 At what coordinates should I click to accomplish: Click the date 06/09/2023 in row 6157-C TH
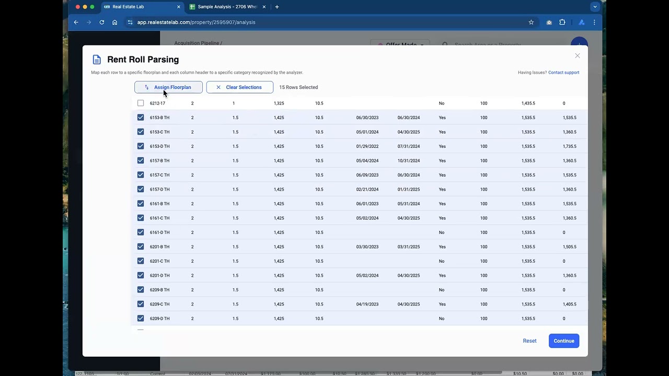(367, 175)
